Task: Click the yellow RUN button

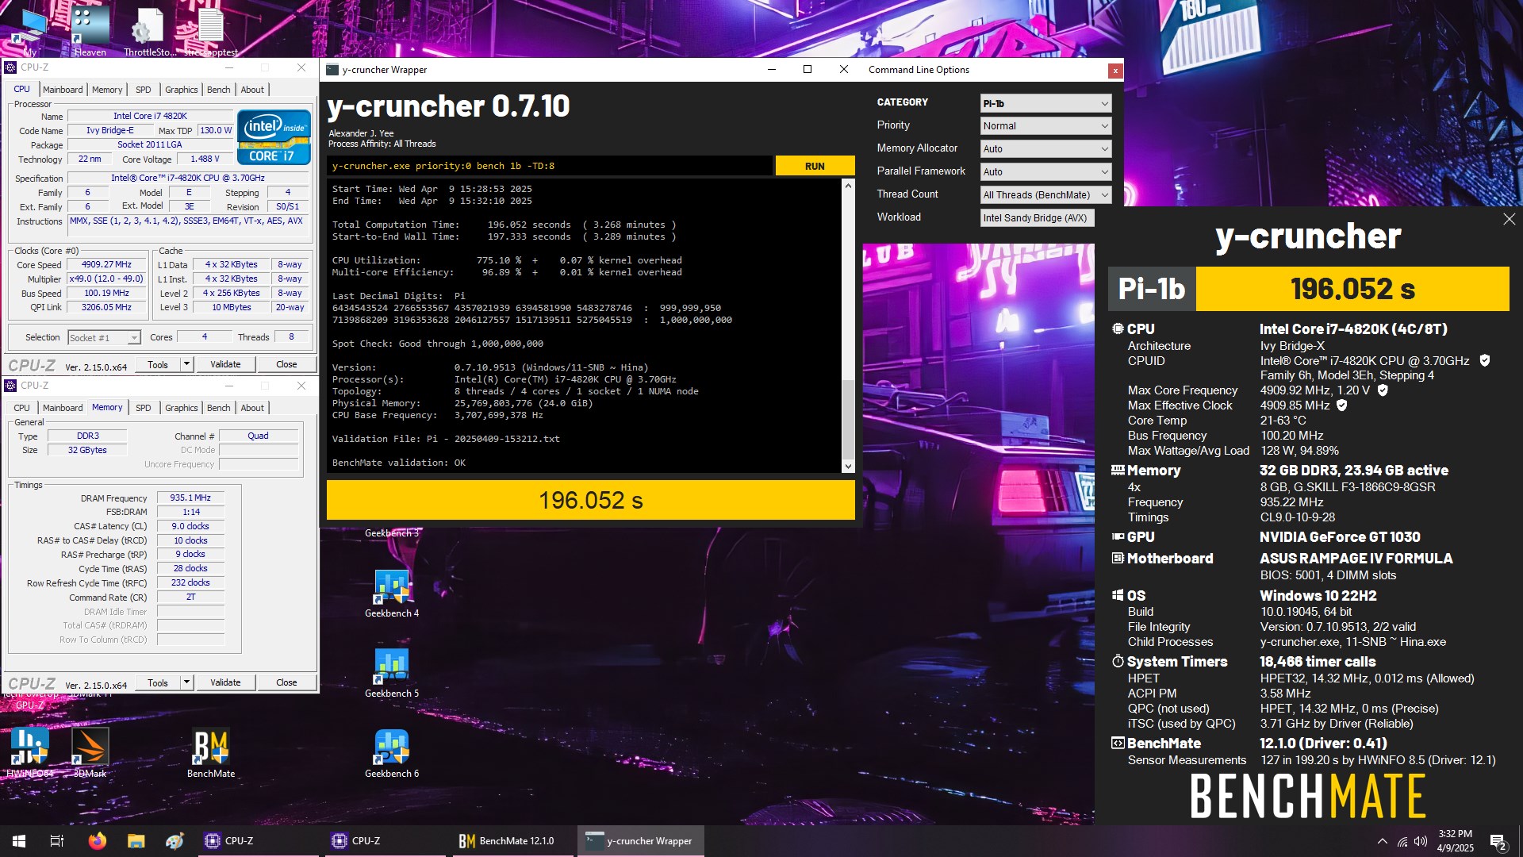Action: [x=815, y=166]
